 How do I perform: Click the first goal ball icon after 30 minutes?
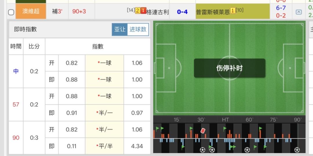point(203,150)
